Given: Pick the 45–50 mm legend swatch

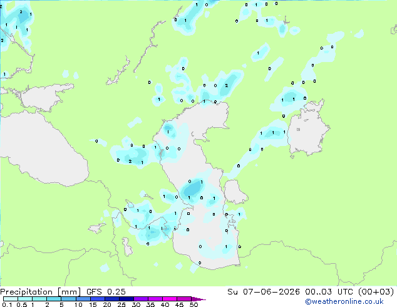Looking at the screenshot, I should click(x=184, y=299).
